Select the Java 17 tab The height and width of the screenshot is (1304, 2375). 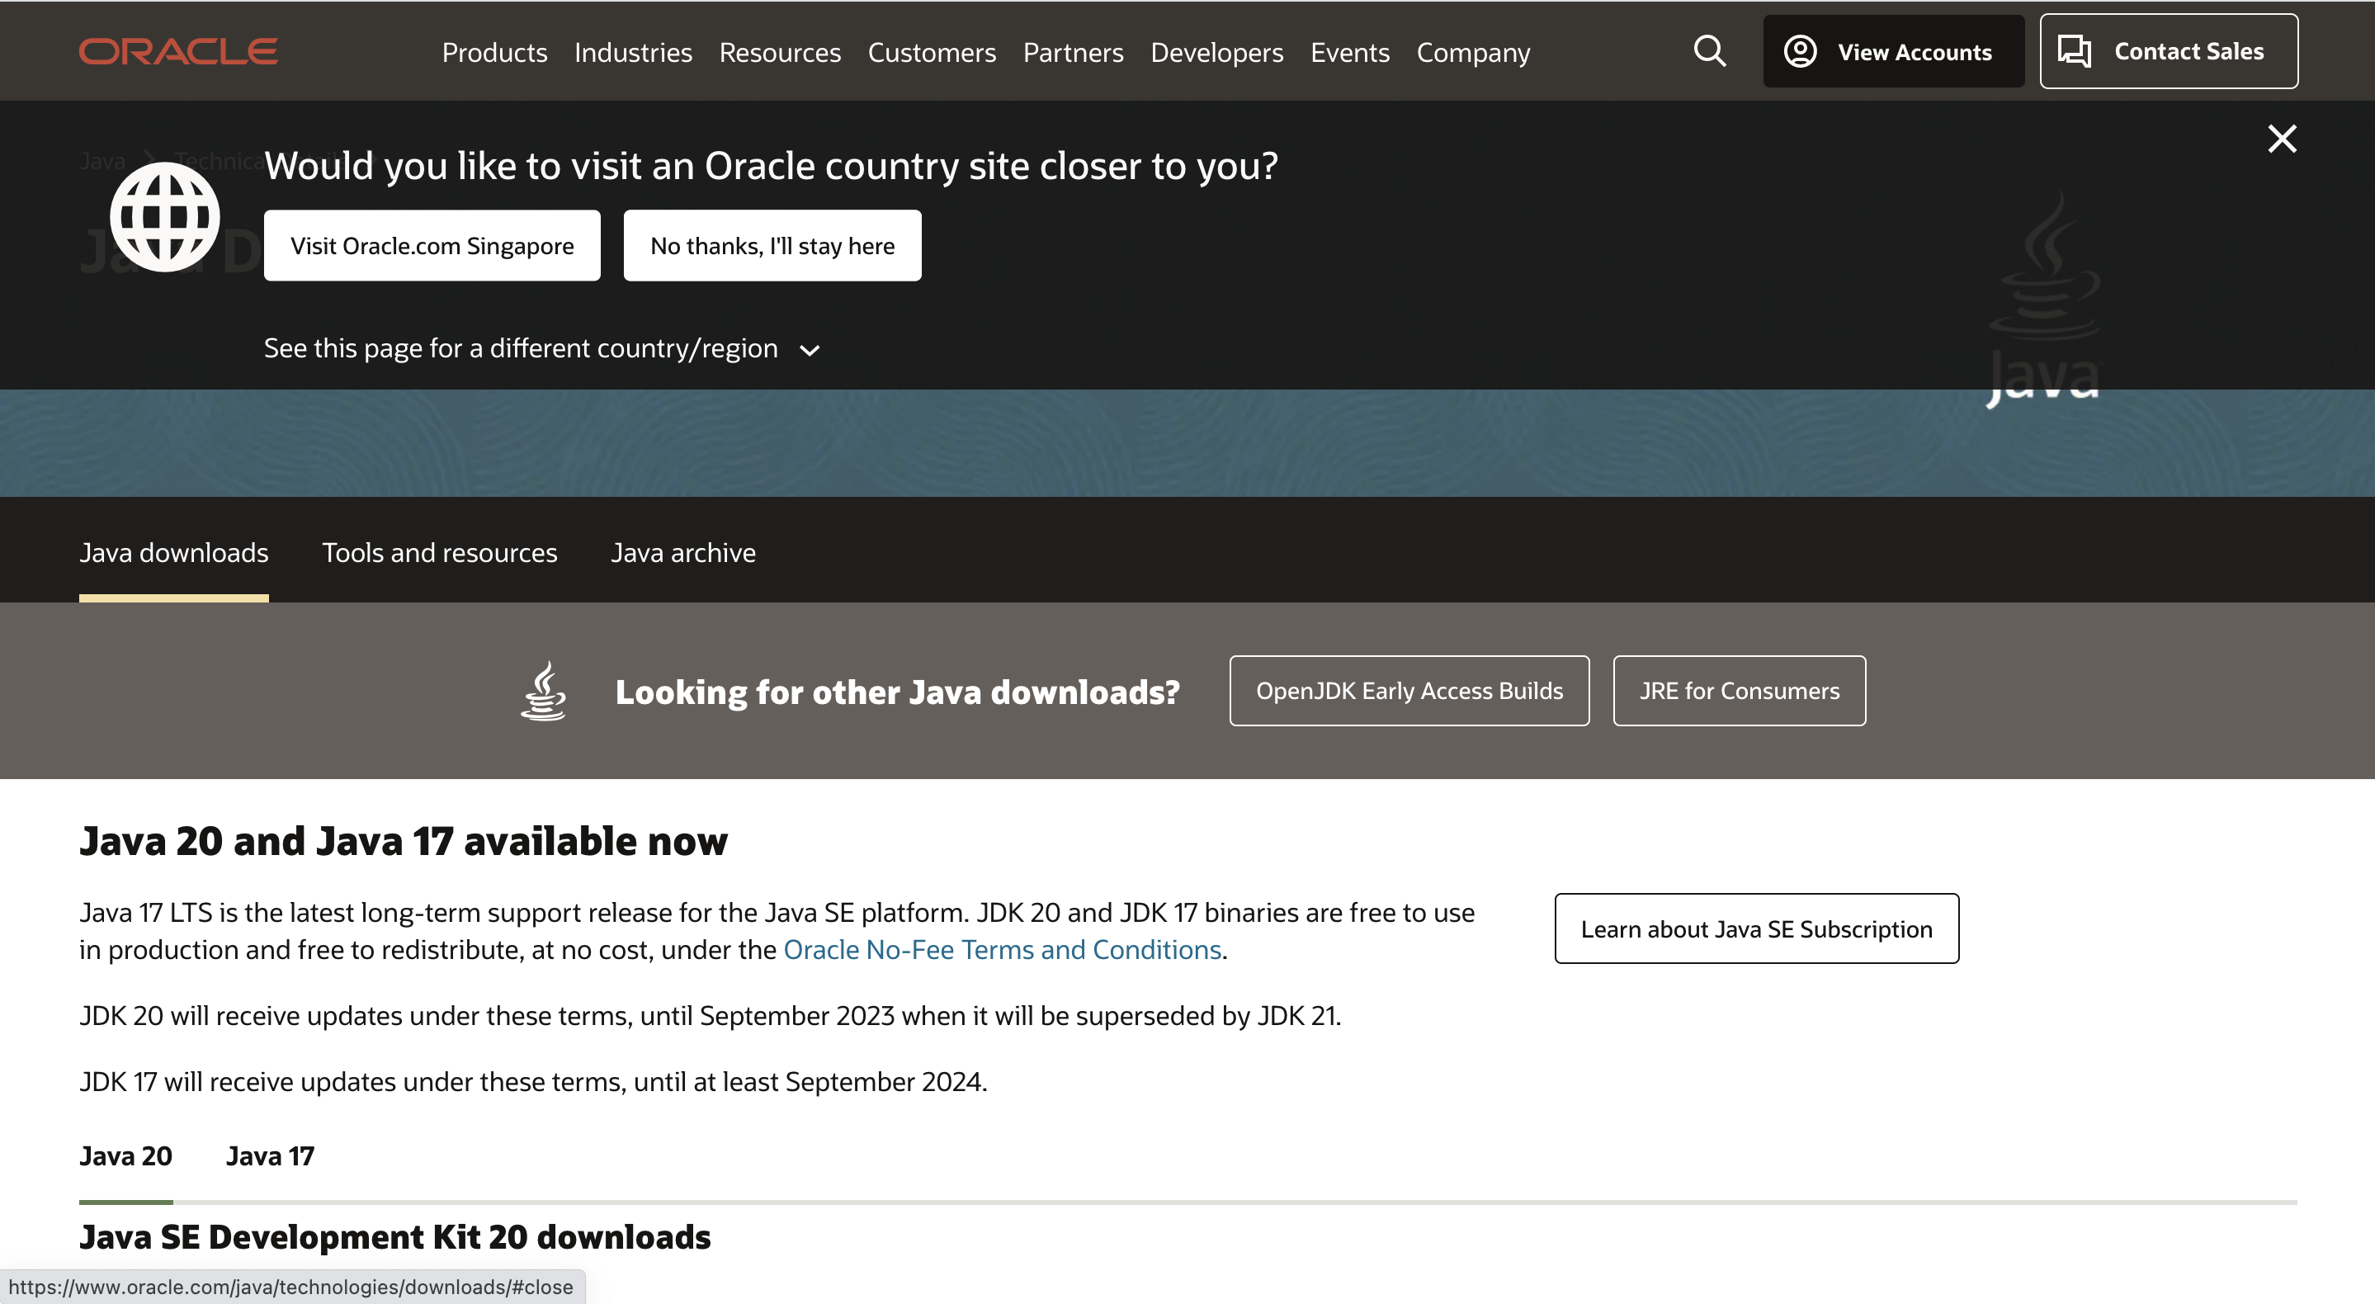coord(270,1155)
